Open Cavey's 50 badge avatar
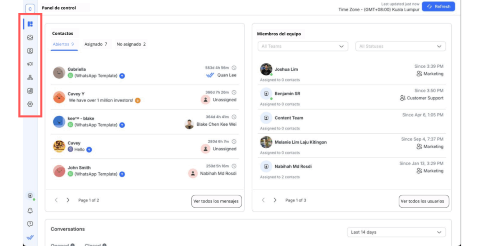 point(59,146)
